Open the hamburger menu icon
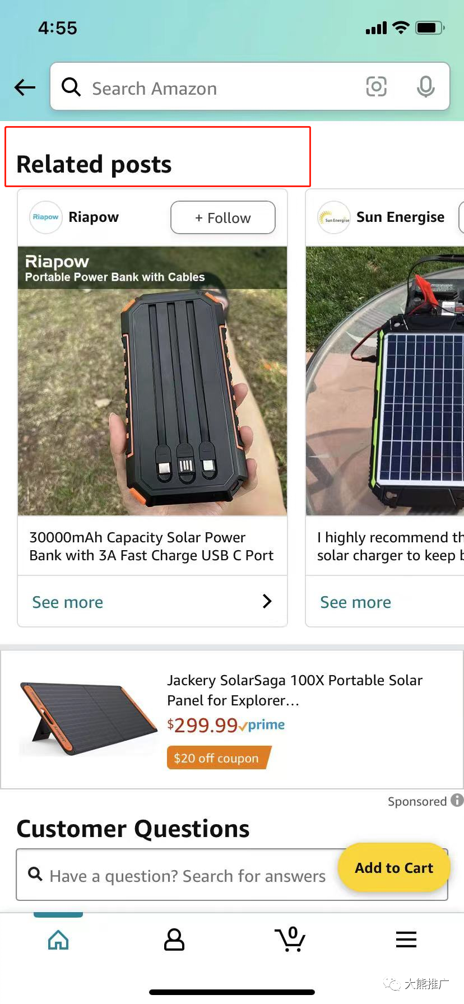464x1004 pixels. (x=406, y=940)
